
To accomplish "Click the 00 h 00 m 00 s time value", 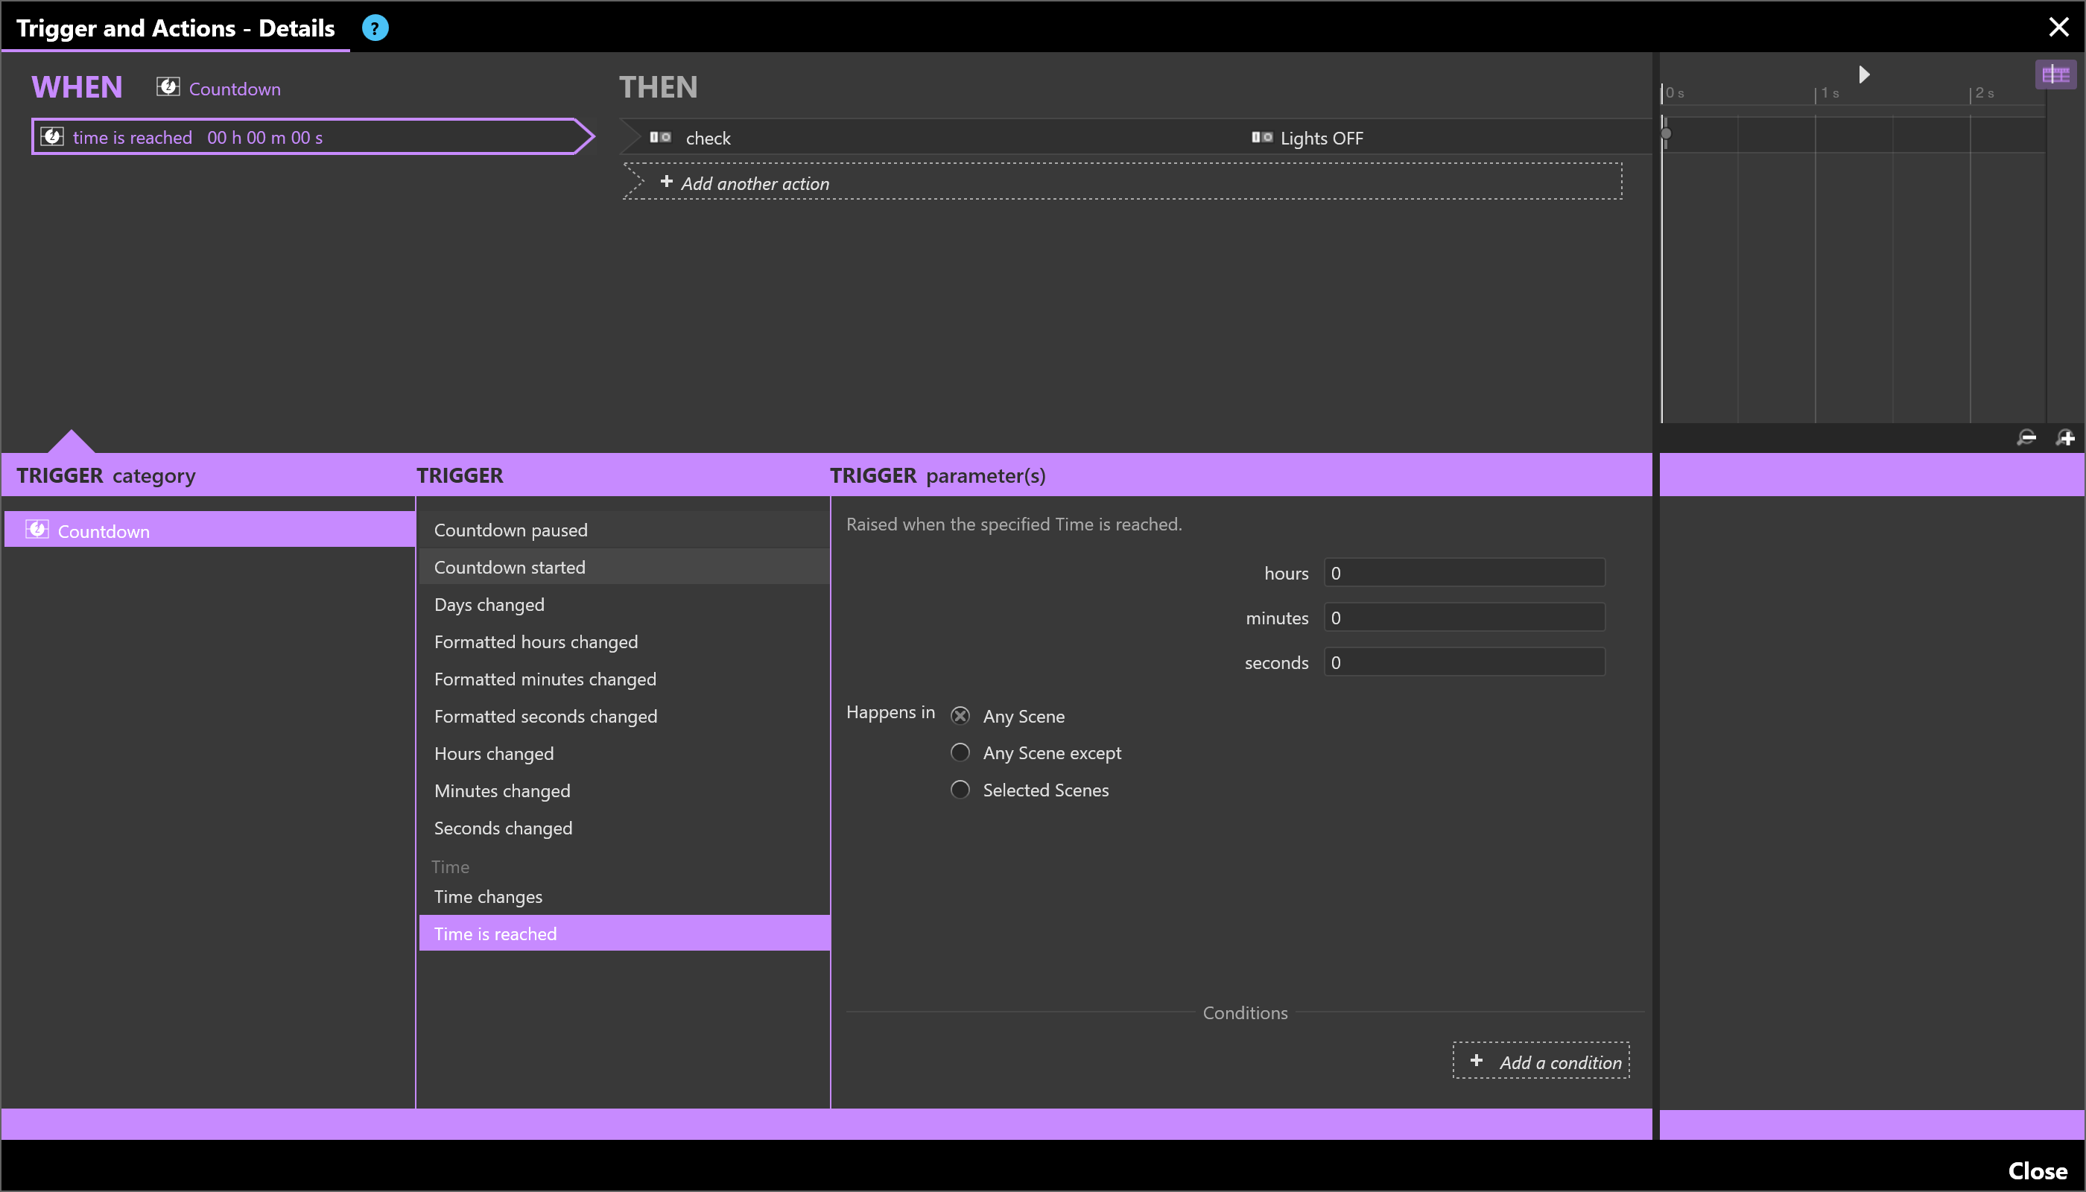I will tap(264, 138).
